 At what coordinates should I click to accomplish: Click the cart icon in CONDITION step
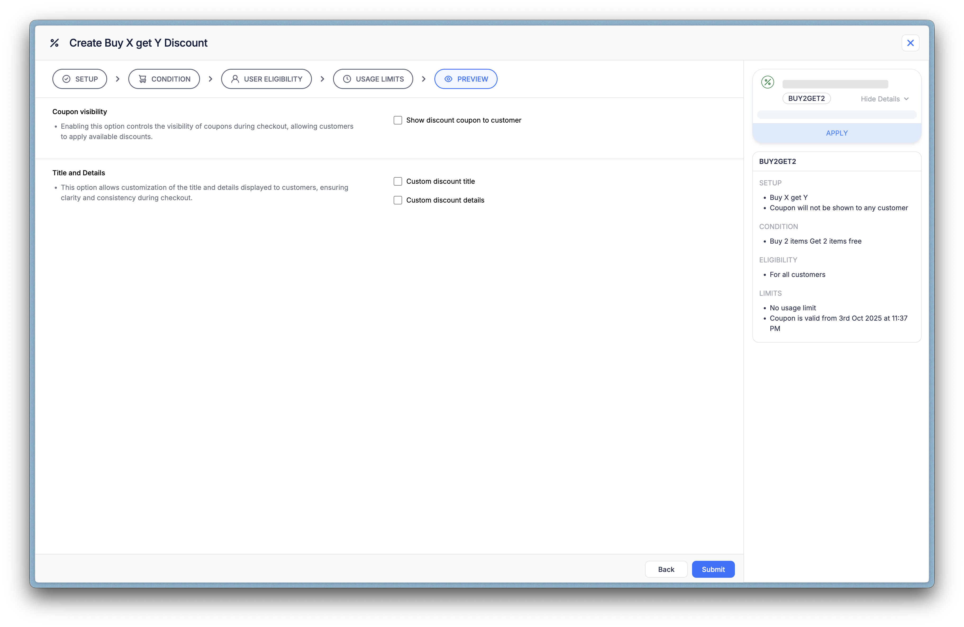(143, 79)
